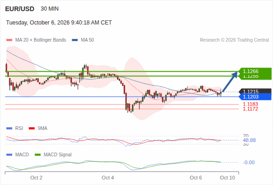Image resolution: width=273 pixels, height=185 pixels.
Task: Click the 1.1203 blue pivot price tag
Action: point(255,97)
